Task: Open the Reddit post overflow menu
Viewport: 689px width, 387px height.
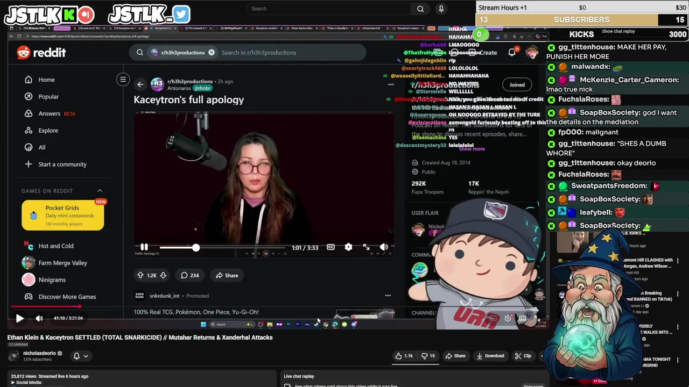Action: point(391,84)
